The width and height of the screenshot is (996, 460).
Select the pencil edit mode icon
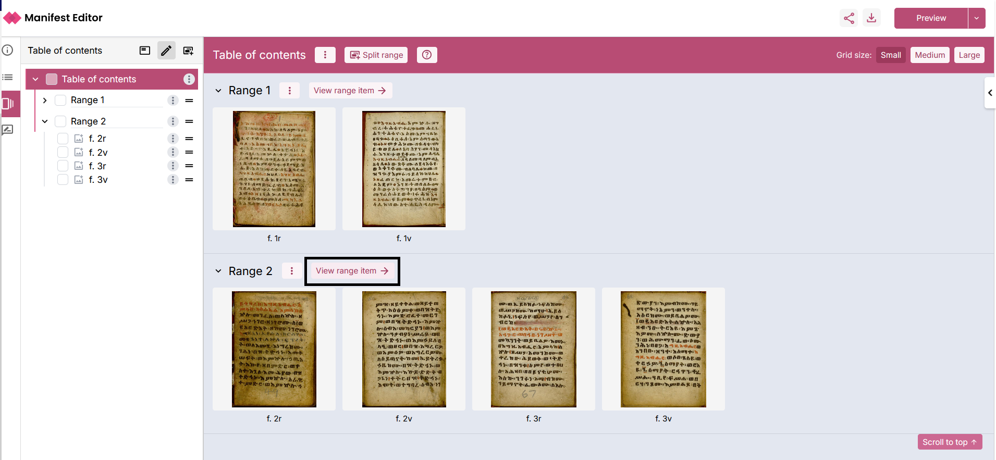point(166,51)
